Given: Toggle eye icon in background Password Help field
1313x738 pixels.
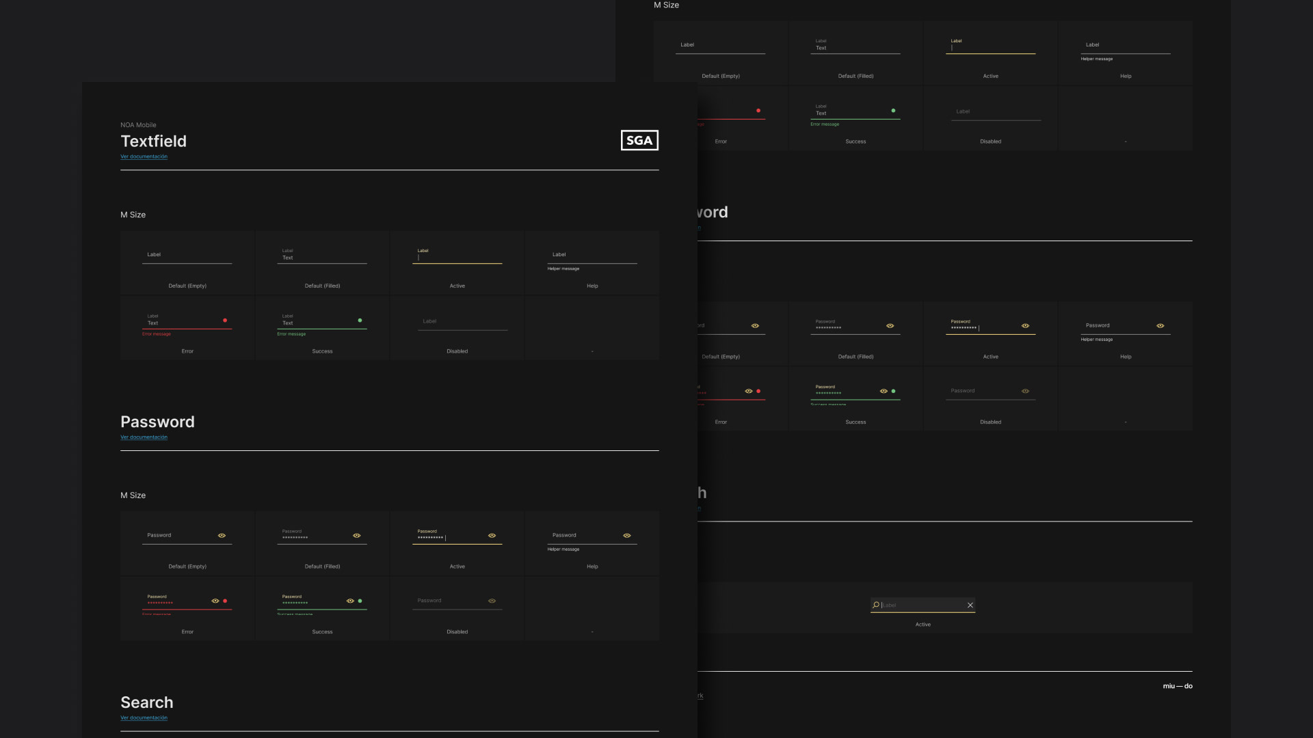Looking at the screenshot, I should (x=1160, y=325).
